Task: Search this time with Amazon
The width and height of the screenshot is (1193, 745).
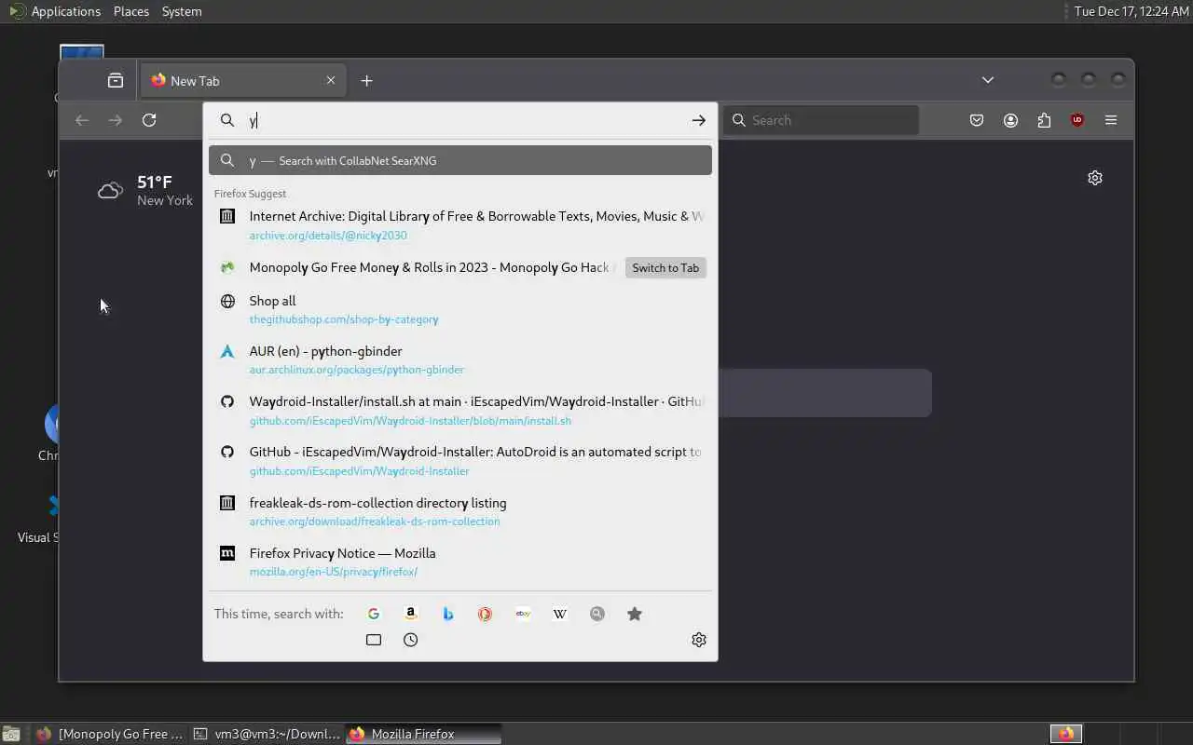Action: click(411, 614)
